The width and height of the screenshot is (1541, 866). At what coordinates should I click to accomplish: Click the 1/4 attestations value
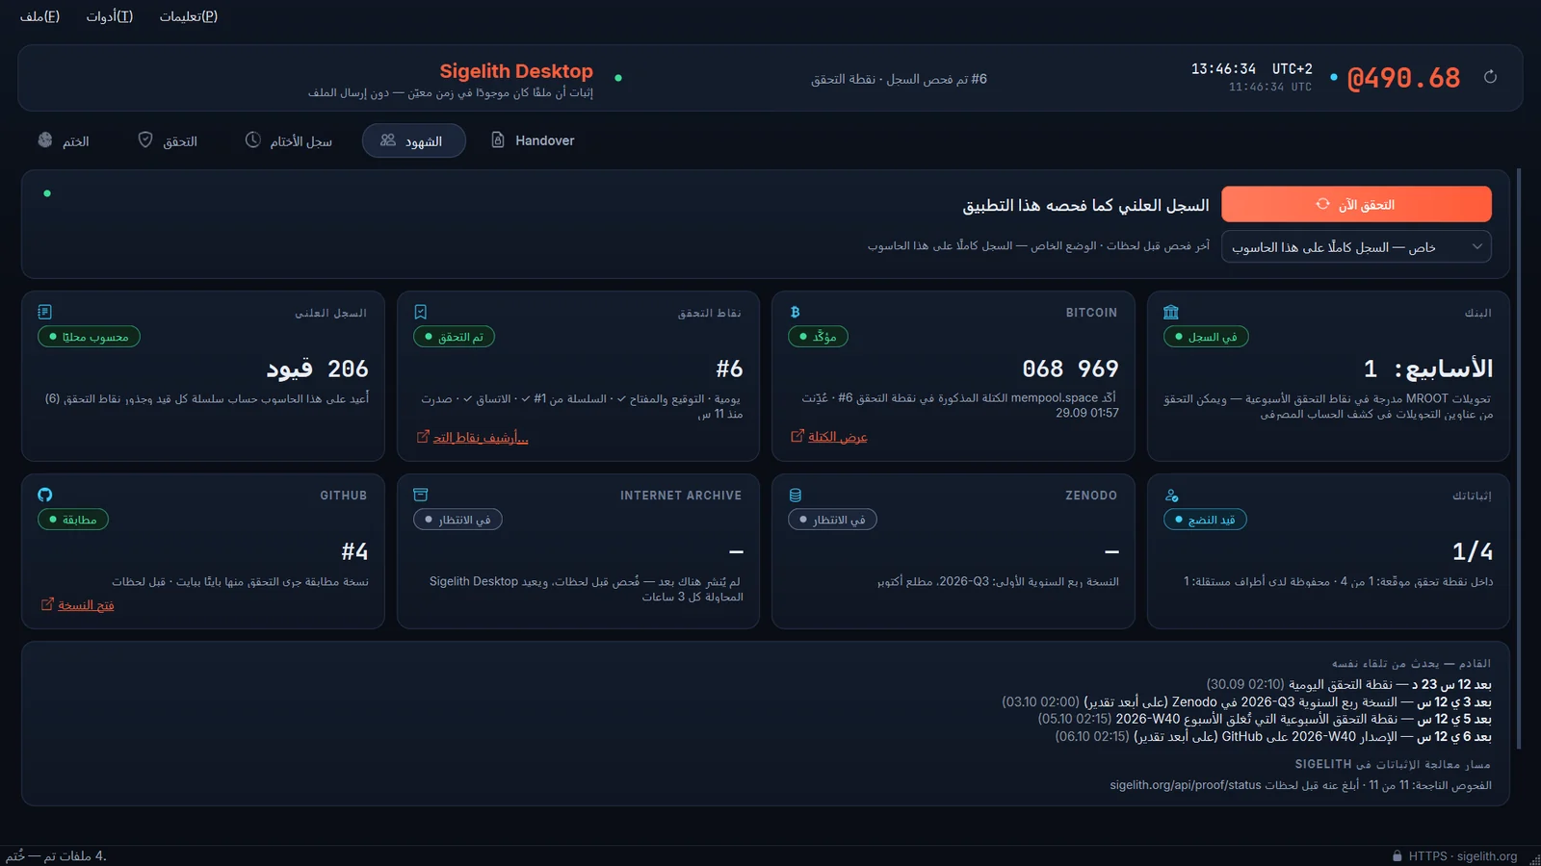[1473, 551]
